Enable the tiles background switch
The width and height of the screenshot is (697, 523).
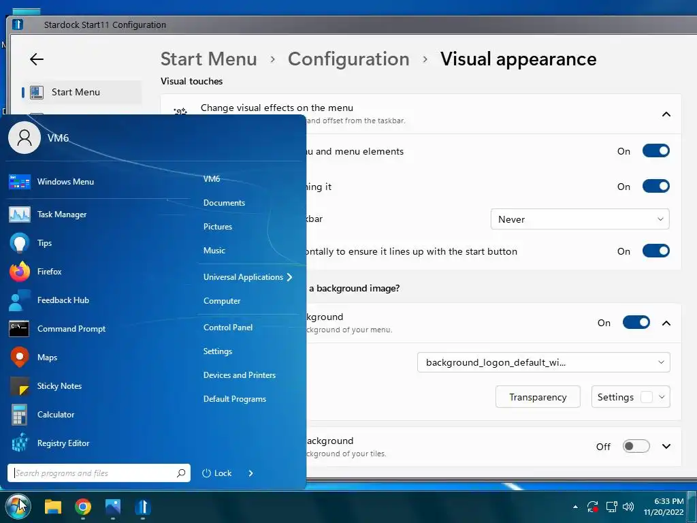636,446
